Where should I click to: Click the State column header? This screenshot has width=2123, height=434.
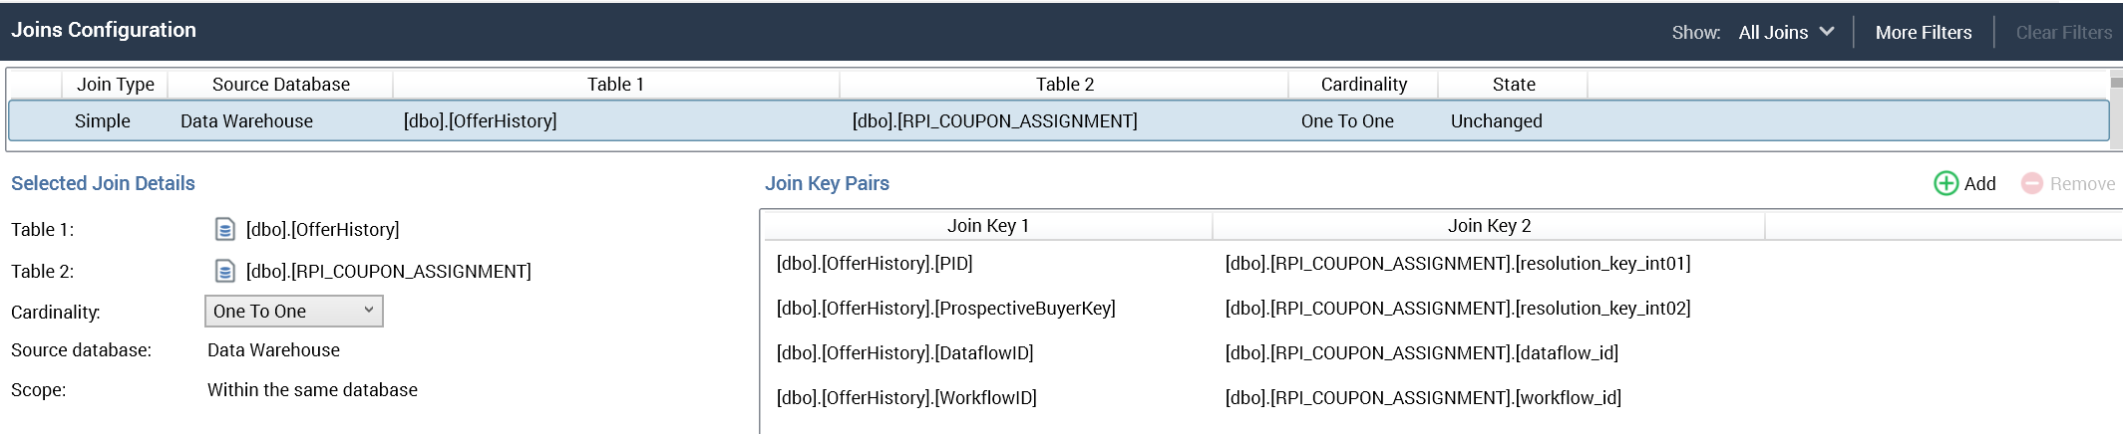point(1513,85)
